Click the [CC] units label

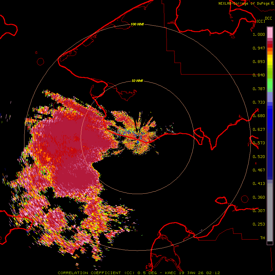click(x=261, y=21)
